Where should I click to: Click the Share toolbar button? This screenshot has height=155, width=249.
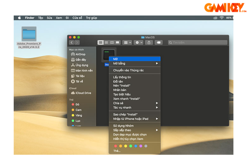click(149, 42)
